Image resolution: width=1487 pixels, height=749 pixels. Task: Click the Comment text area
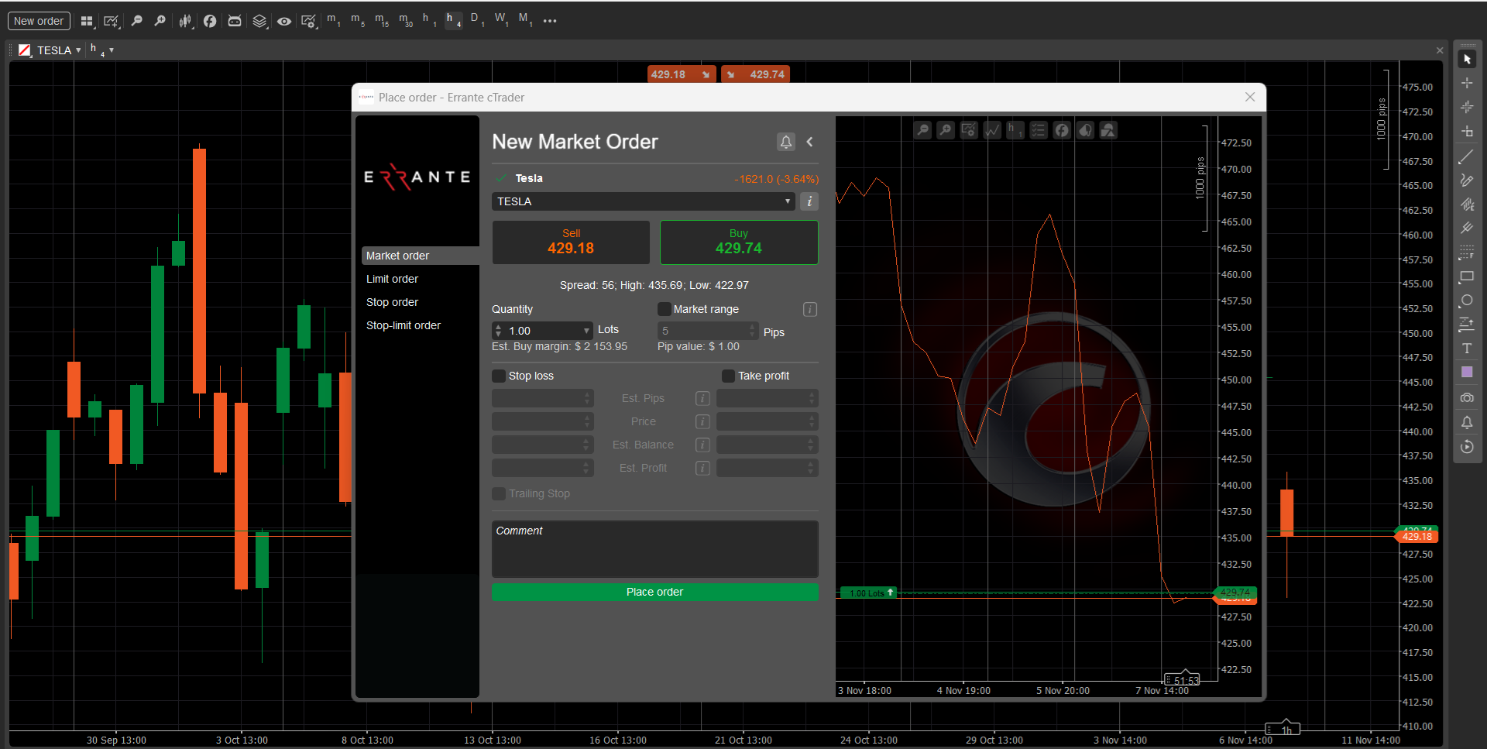click(655, 548)
